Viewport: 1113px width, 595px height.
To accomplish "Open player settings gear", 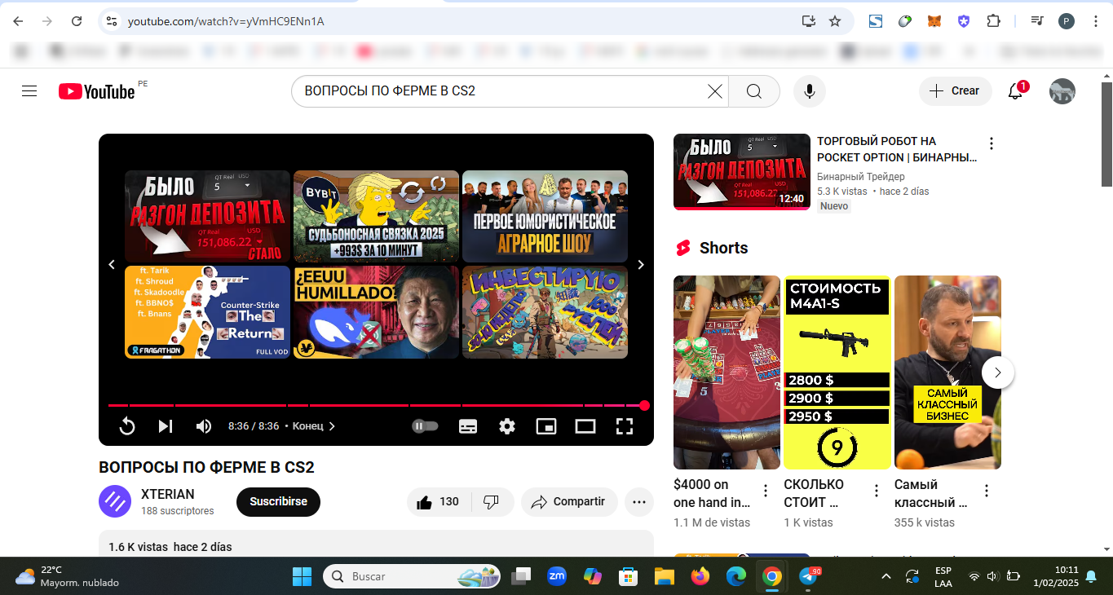I will 507,426.
